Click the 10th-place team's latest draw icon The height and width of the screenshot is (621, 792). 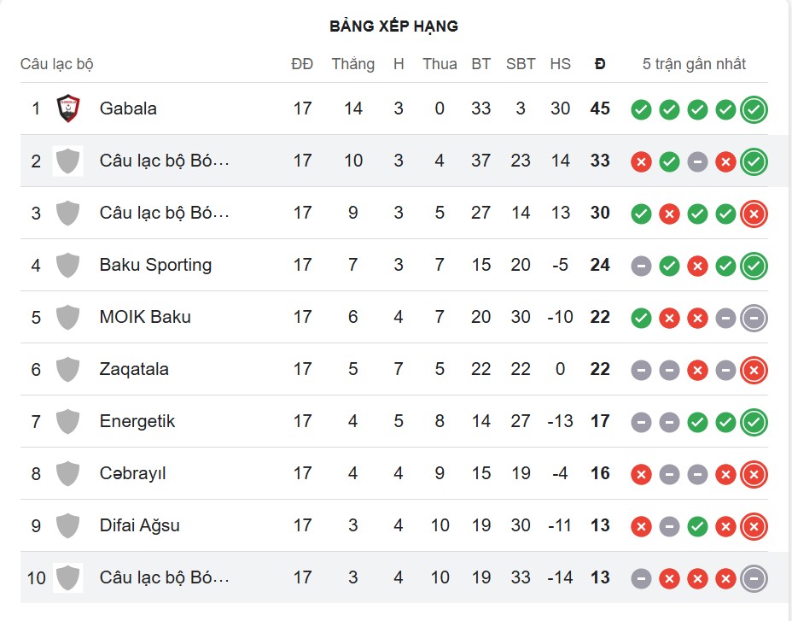[x=754, y=578]
